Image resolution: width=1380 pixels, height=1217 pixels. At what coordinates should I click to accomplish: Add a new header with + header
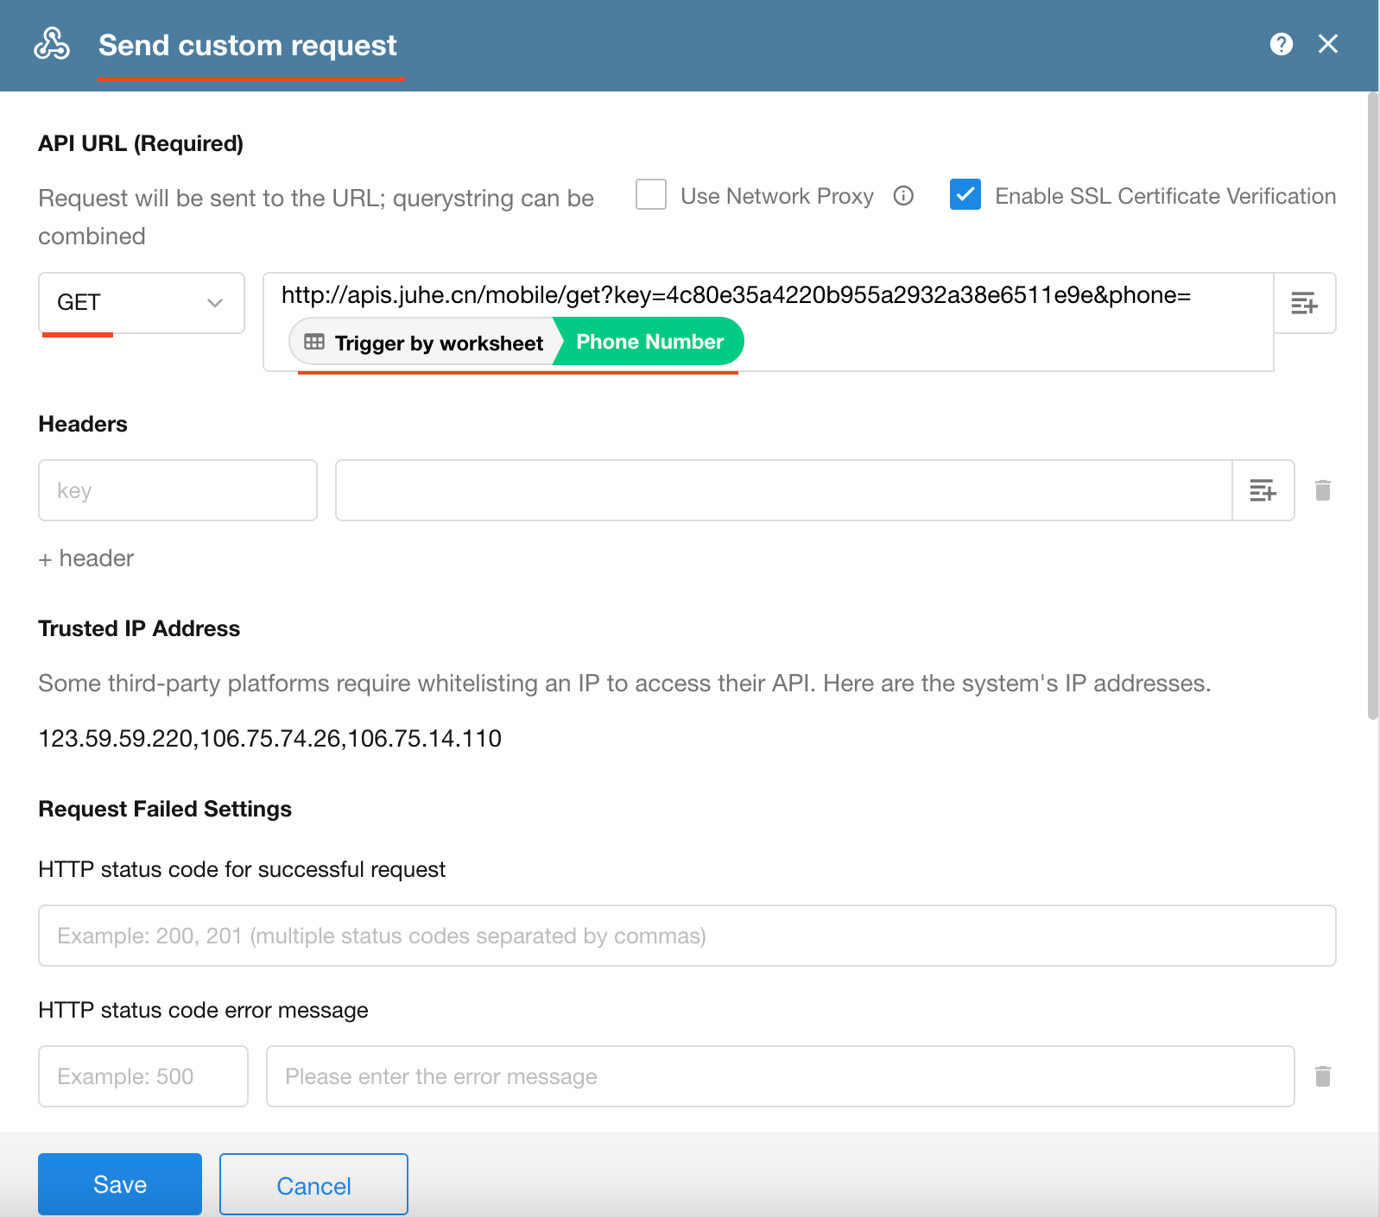tap(86, 558)
